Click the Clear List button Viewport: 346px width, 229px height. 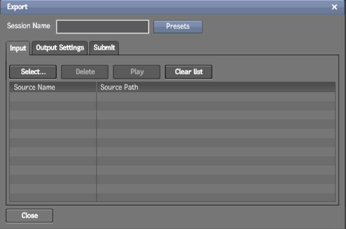point(189,72)
